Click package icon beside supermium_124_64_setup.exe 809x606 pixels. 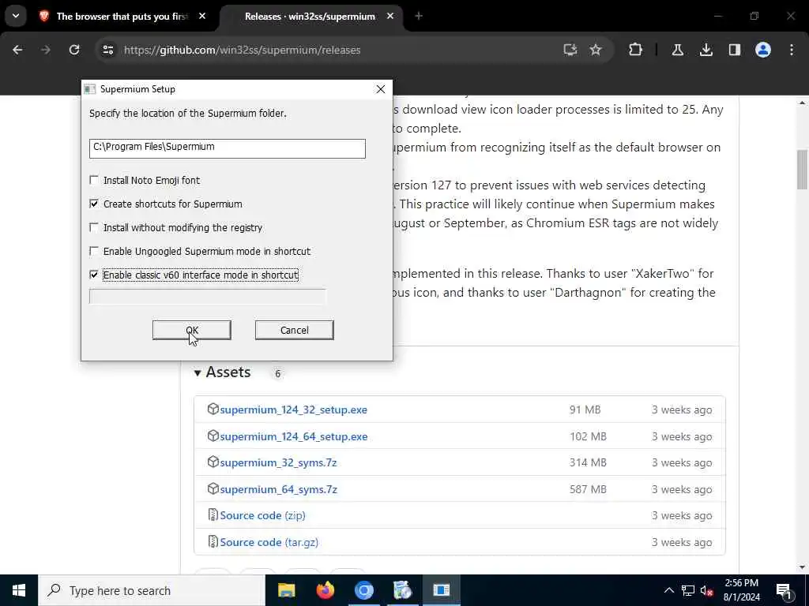pos(213,436)
